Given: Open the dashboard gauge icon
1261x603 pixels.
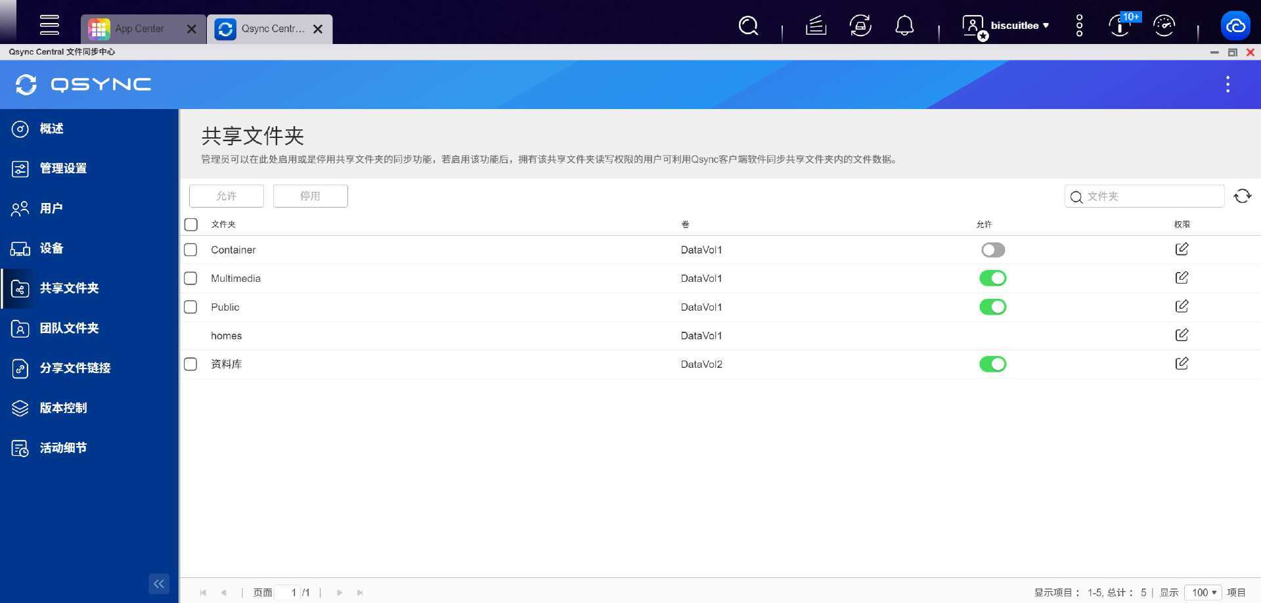Looking at the screenshot, I should click(x=1164, y=26).
